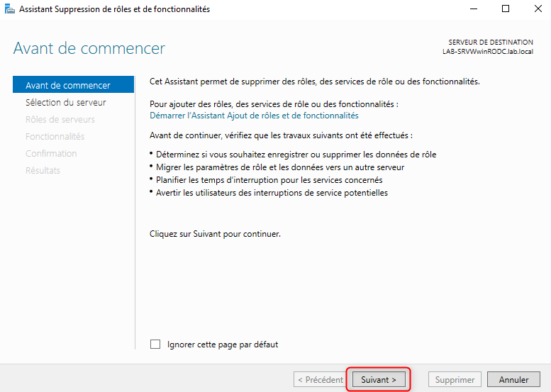Close the wizard window
This screenshot has height=392, width=551.
[538, 9]
